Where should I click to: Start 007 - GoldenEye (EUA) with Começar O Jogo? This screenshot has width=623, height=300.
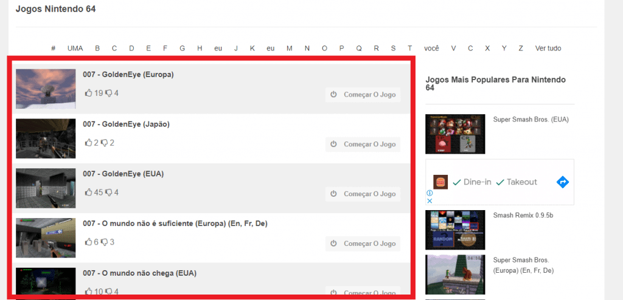pos(363,194)
